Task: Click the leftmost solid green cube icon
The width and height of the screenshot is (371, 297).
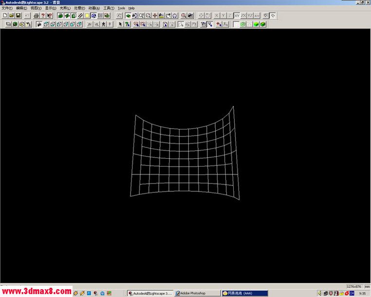Action: [256, 24]
